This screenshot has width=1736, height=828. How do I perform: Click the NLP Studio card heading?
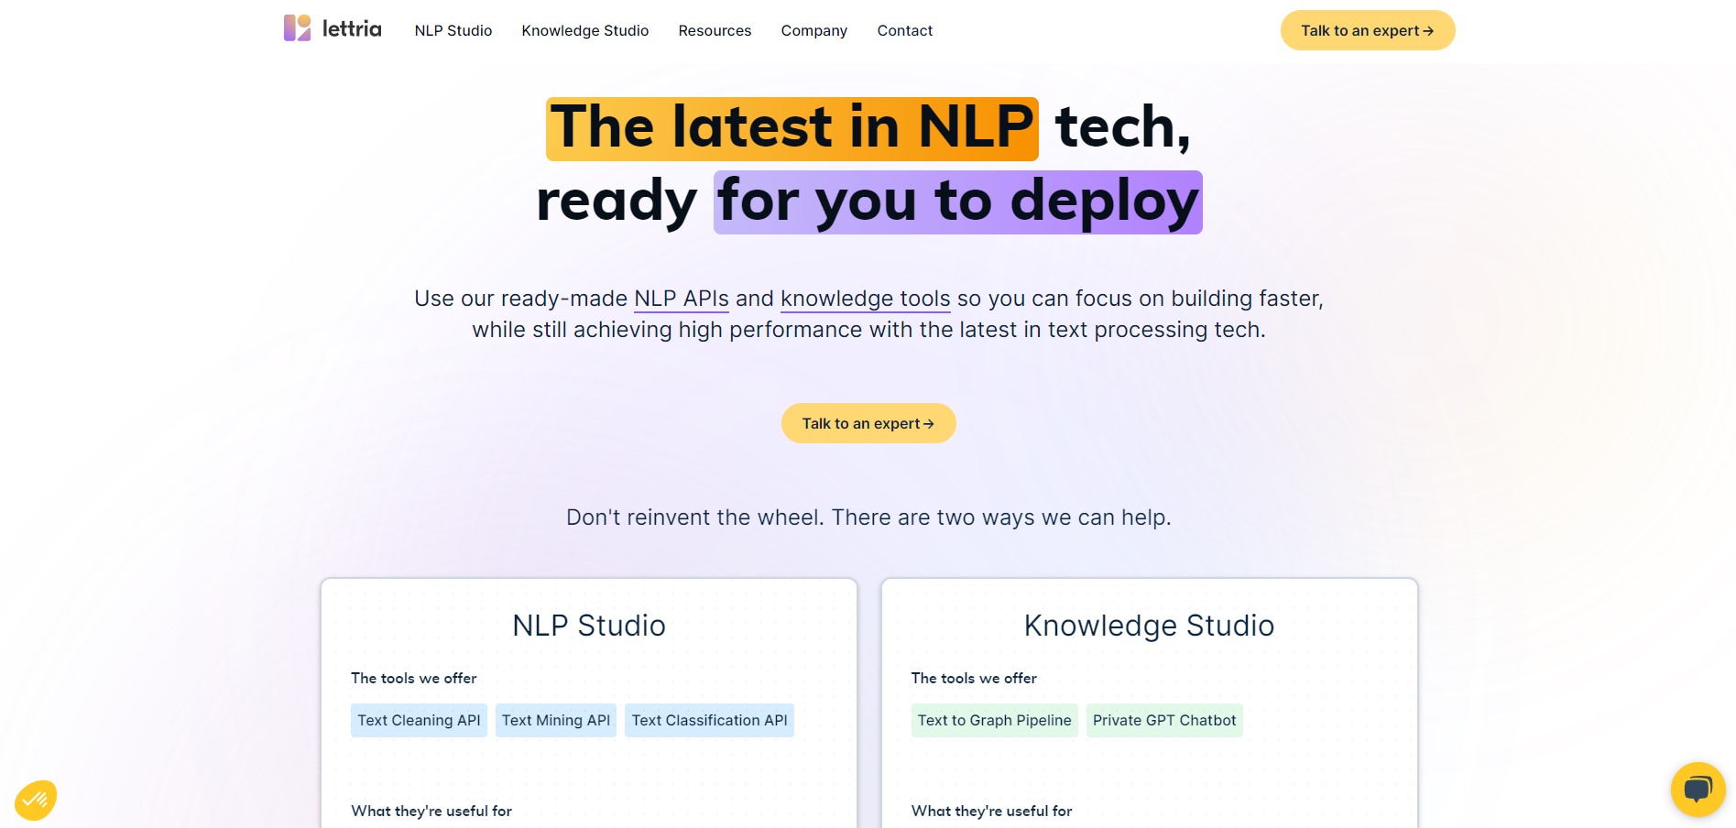[x=589, y=626]
